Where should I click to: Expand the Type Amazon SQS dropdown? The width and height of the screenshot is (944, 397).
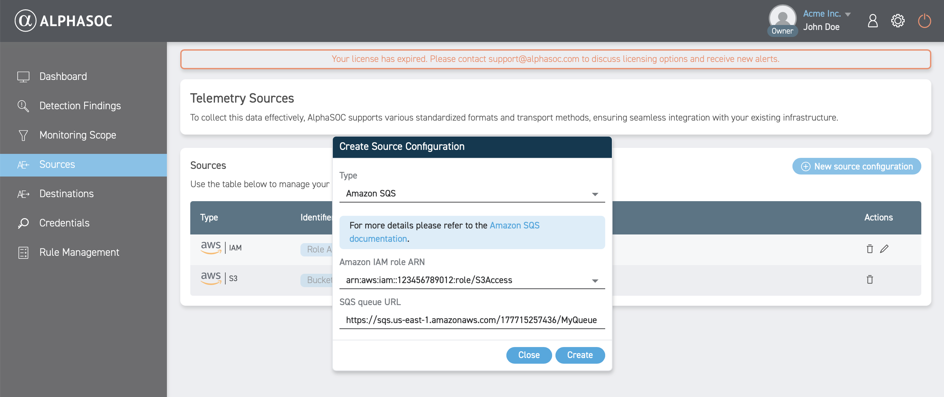pyautogui.click(x=471, y=194)
